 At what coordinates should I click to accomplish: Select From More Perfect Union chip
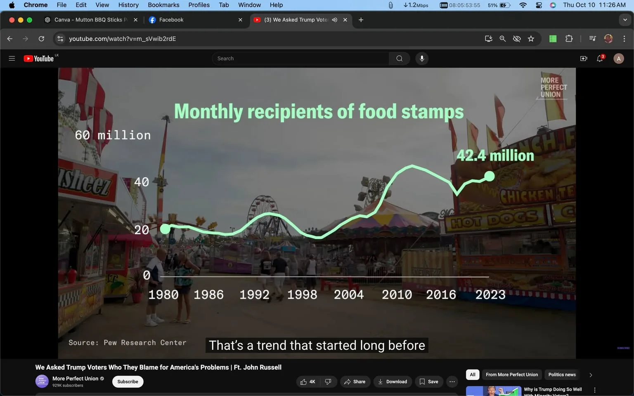pos(512,375)
